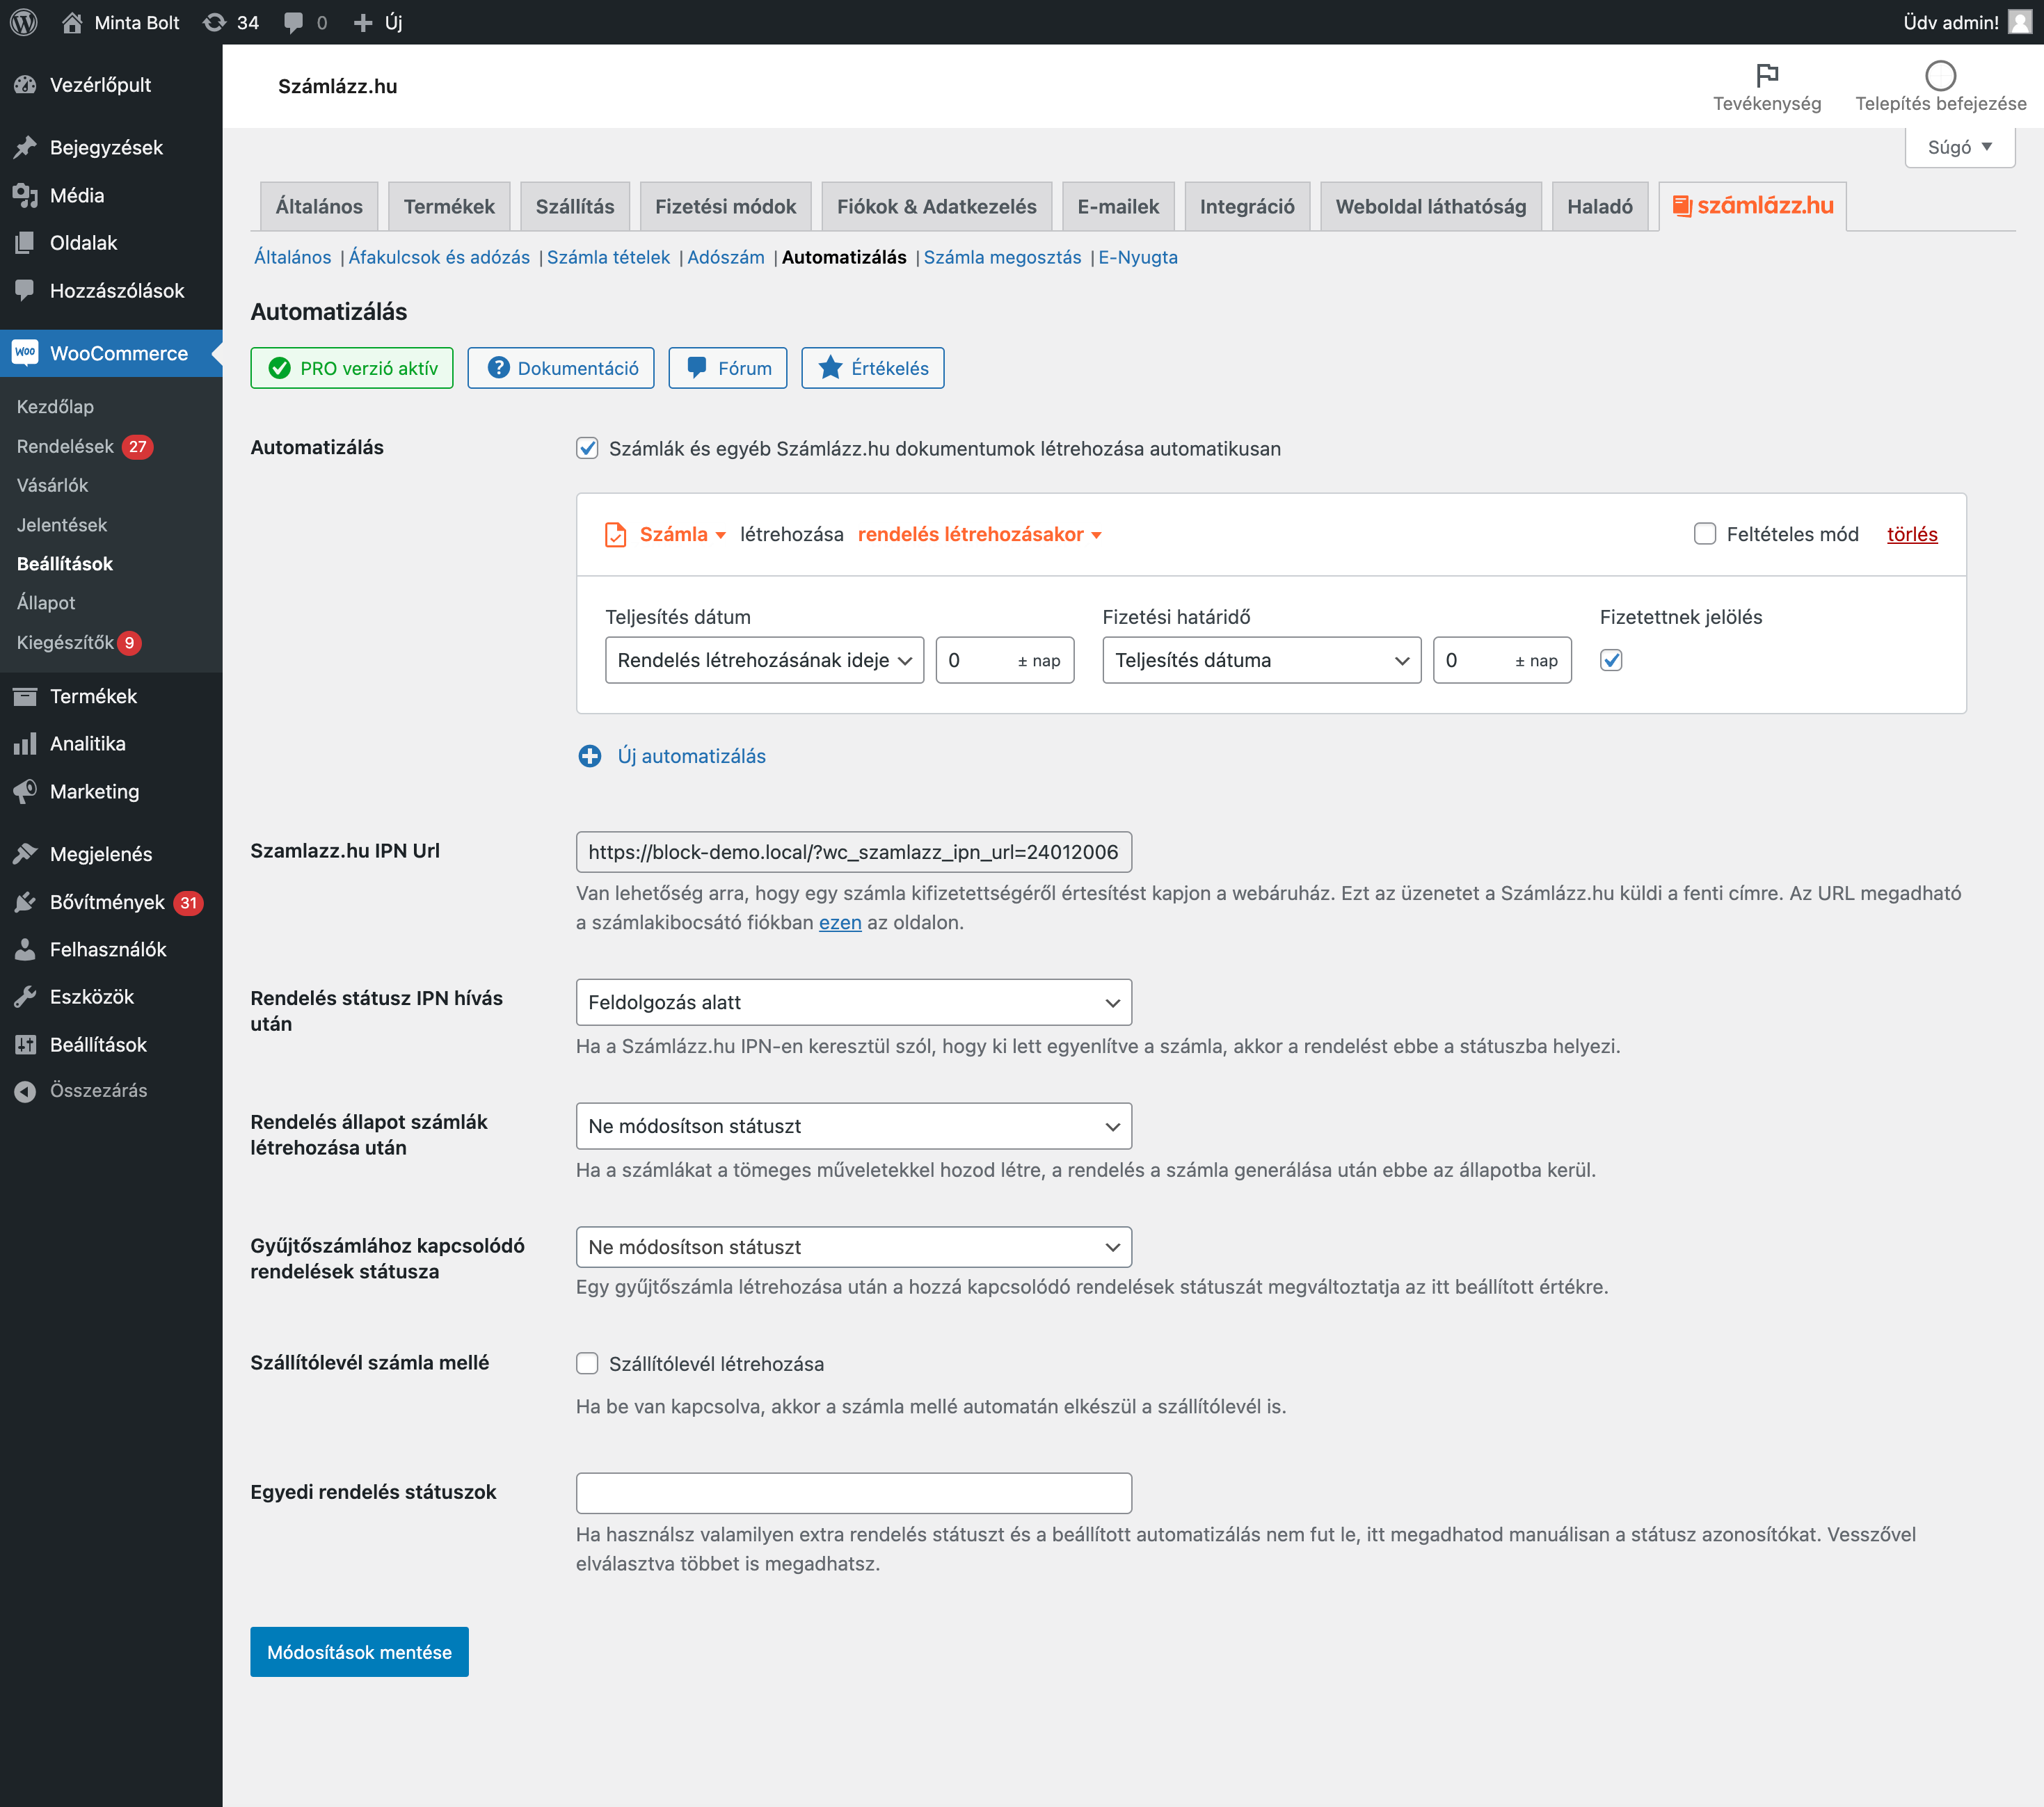The image size is (2044, 1807).
Task: Open the Integráció tab
Action: point(1247,207)
